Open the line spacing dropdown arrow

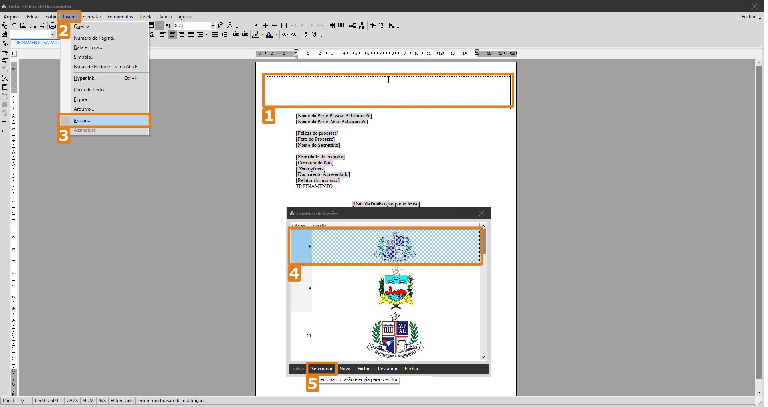point(206,35)
